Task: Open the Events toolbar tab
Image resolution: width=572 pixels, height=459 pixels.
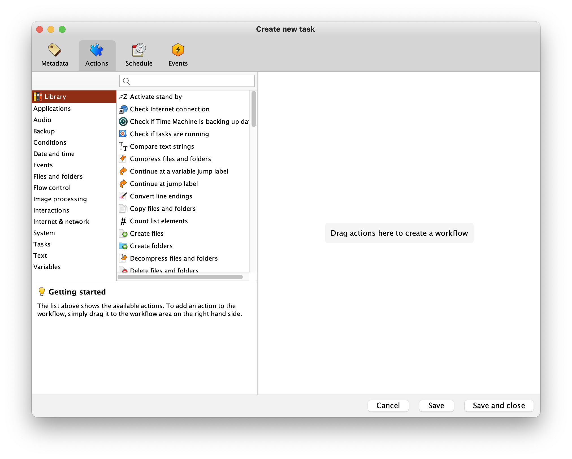Action: point(178,55)
